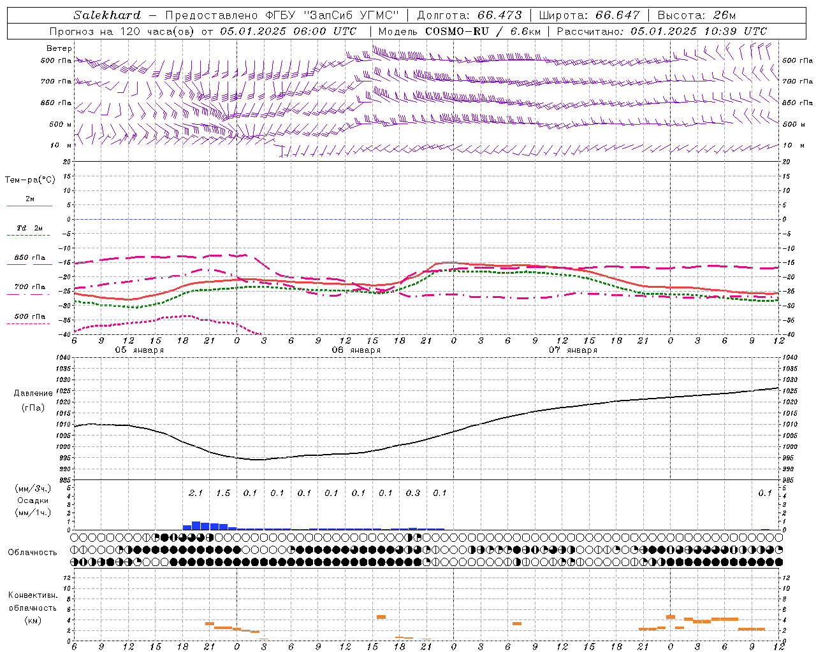Click the Широта: 66.647 latitude value

pyautogui.click(x=589, y=15)
